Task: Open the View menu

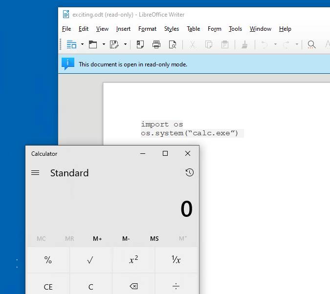Action: 102,29
